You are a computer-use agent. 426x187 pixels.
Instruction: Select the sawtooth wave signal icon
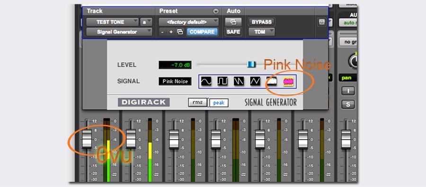pos(239,81)
